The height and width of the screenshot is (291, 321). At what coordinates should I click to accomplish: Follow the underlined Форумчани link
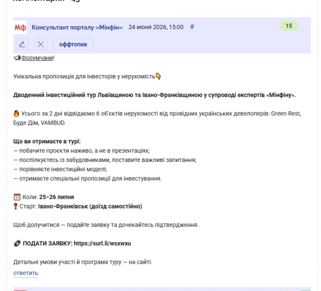click(x=37, y=58)
